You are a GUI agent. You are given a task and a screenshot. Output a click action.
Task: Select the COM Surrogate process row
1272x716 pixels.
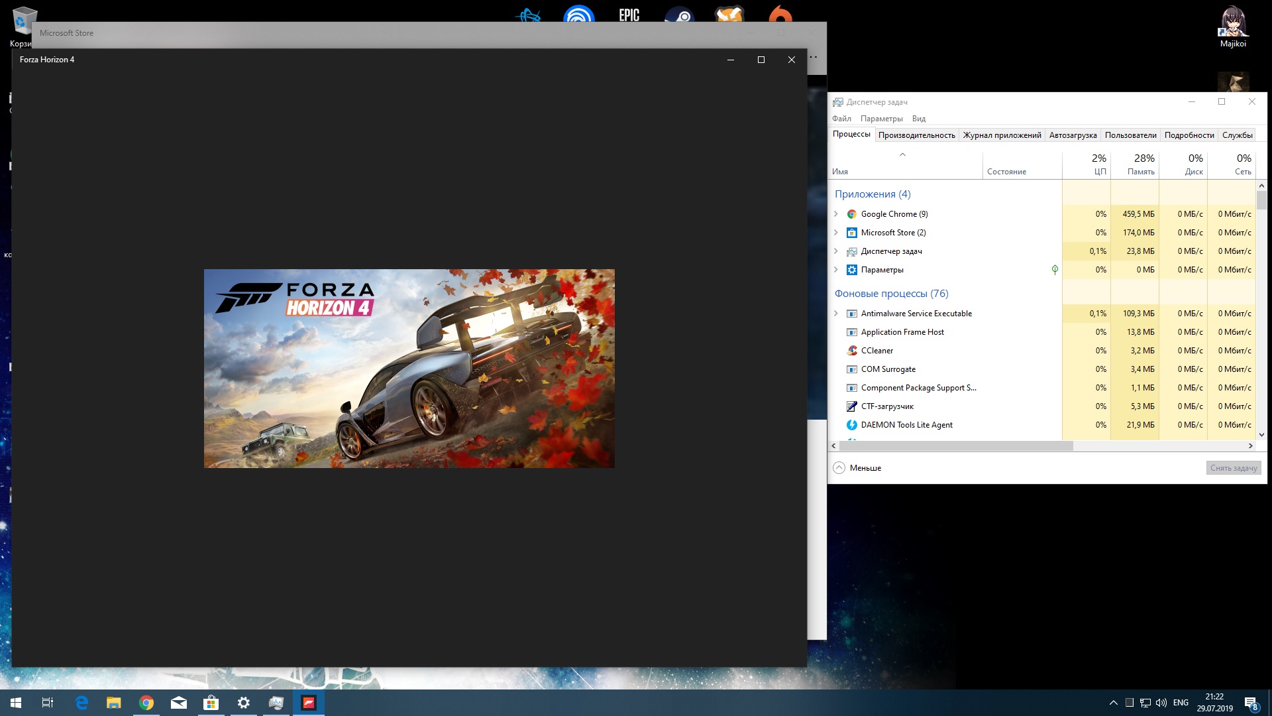(x=1041, y=369)
